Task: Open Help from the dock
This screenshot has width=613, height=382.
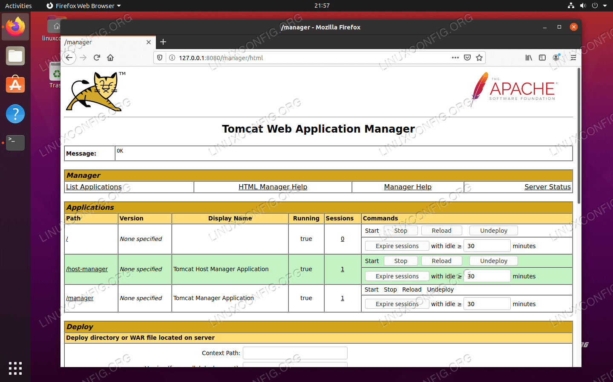Action: (x=15, y=114)
